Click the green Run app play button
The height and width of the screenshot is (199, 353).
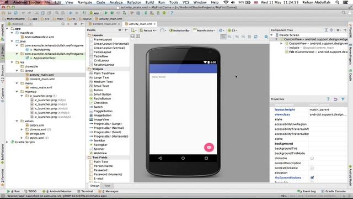[106, 13]
